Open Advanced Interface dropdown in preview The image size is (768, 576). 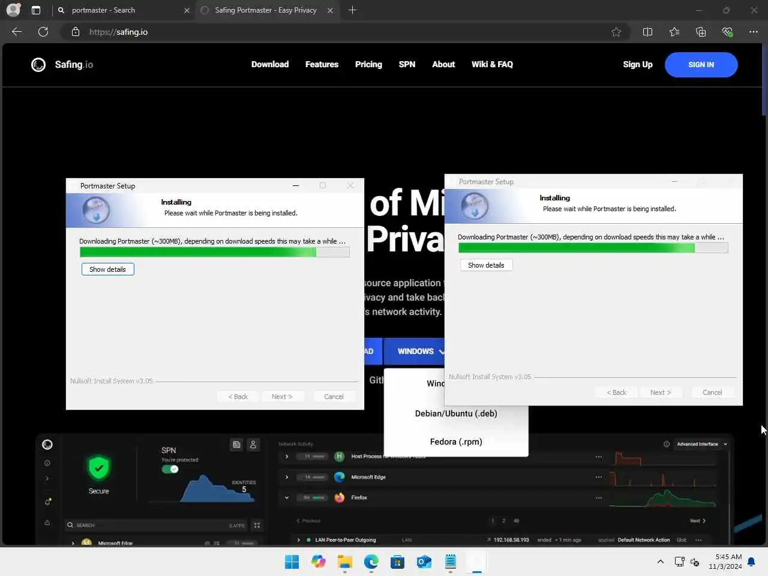(701, 444)
